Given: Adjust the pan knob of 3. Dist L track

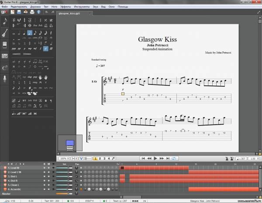Looking at the screenshot, I should (x=76, y=176).
